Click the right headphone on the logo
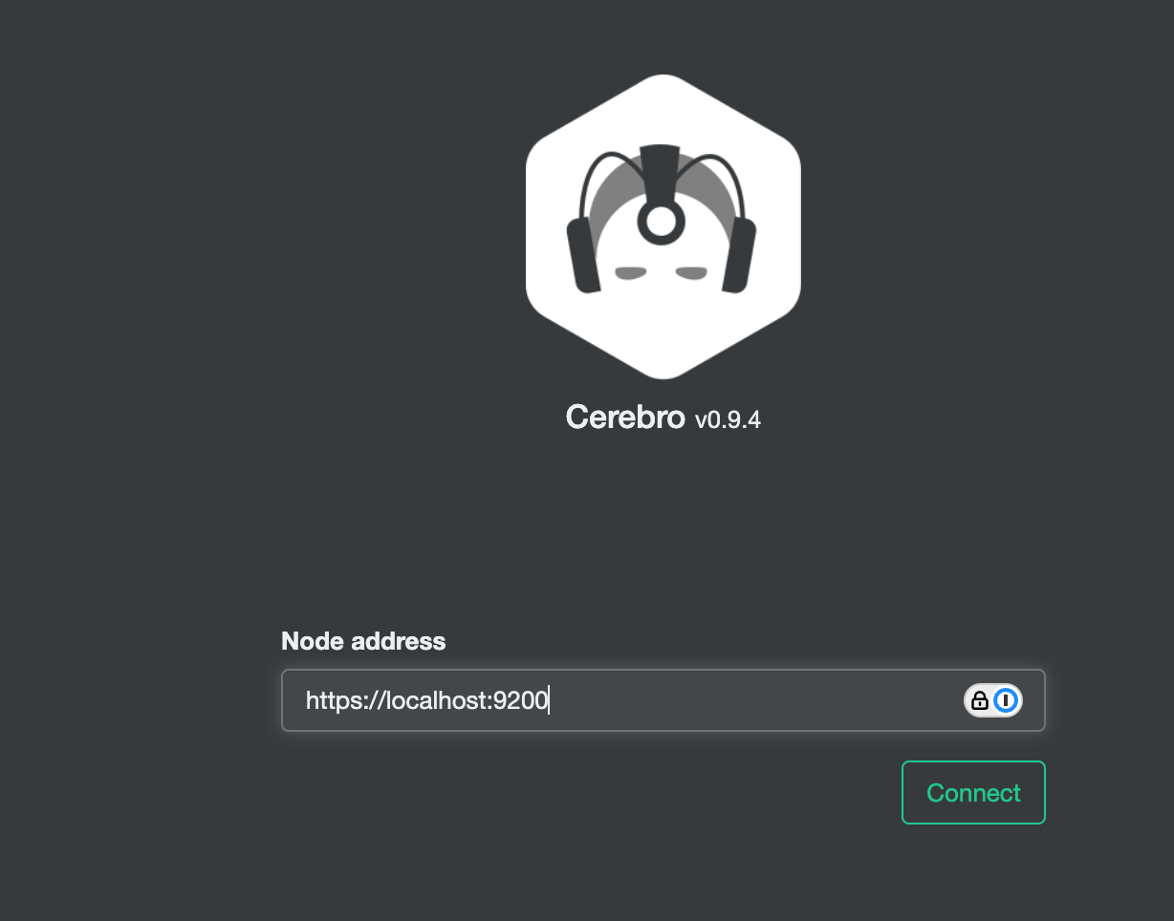Viewport: 1174px width, 921px height. coord(739,253)
